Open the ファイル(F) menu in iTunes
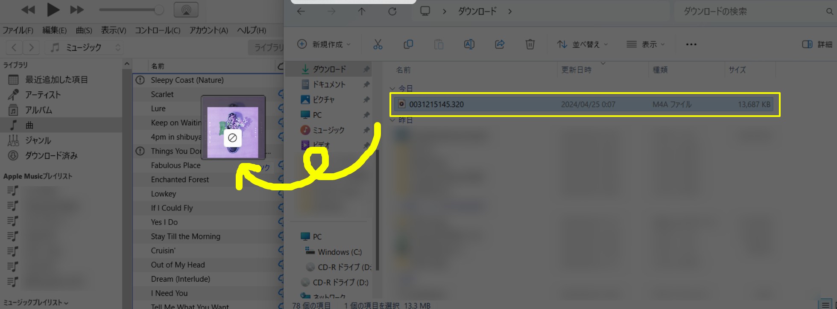 18,30
